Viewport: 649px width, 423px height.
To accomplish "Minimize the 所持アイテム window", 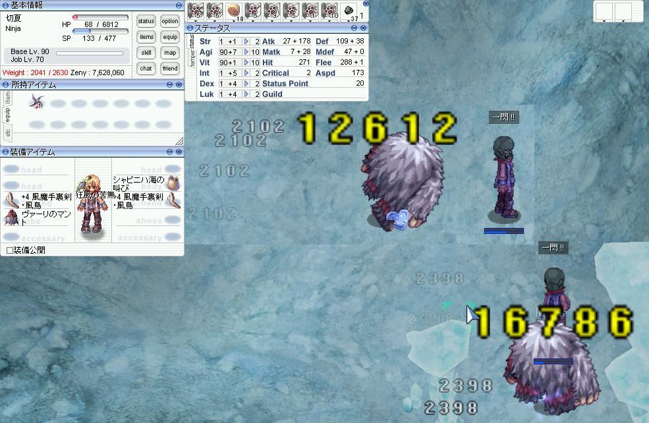I will click(170, 84).
